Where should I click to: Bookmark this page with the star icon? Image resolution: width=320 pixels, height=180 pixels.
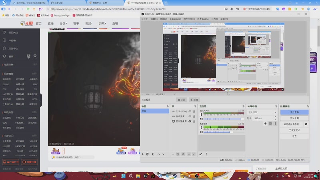pyautogui.click(x=238, y=9)
